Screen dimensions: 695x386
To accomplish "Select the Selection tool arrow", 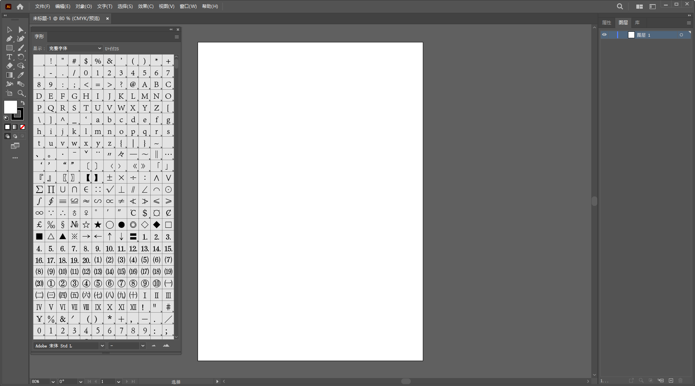I will pos(9,30).
